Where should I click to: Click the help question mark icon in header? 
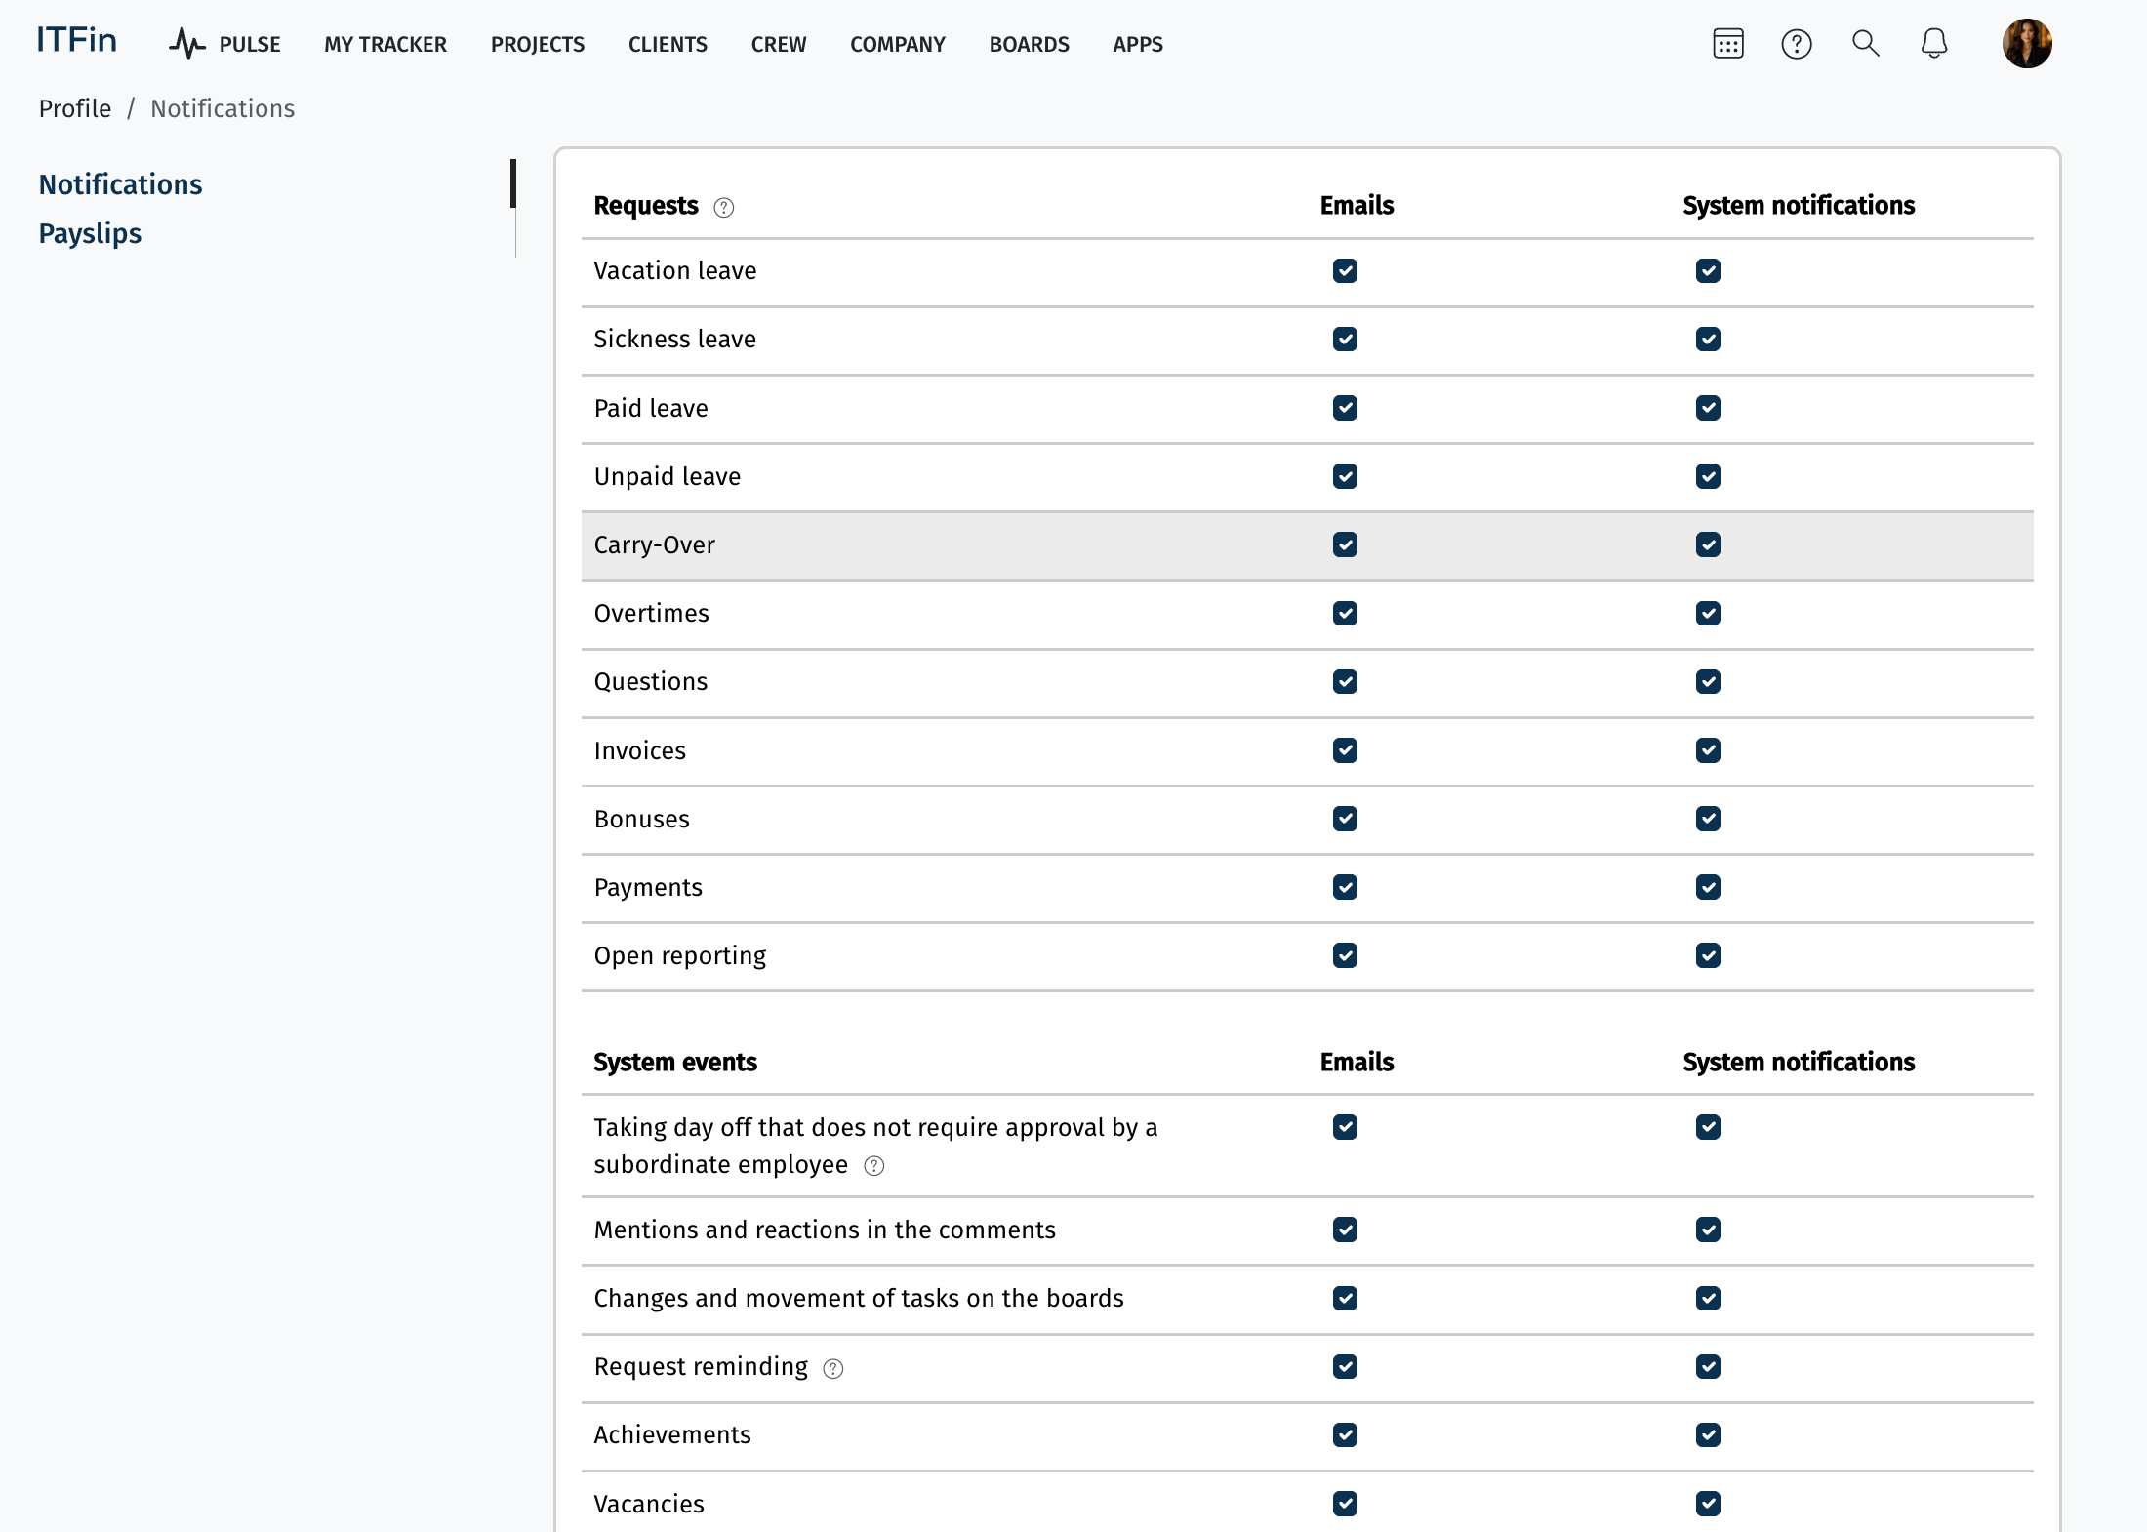tap(1796, 44)
